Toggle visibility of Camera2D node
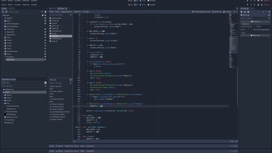272x153 pixels. click(x=45, y=29)
